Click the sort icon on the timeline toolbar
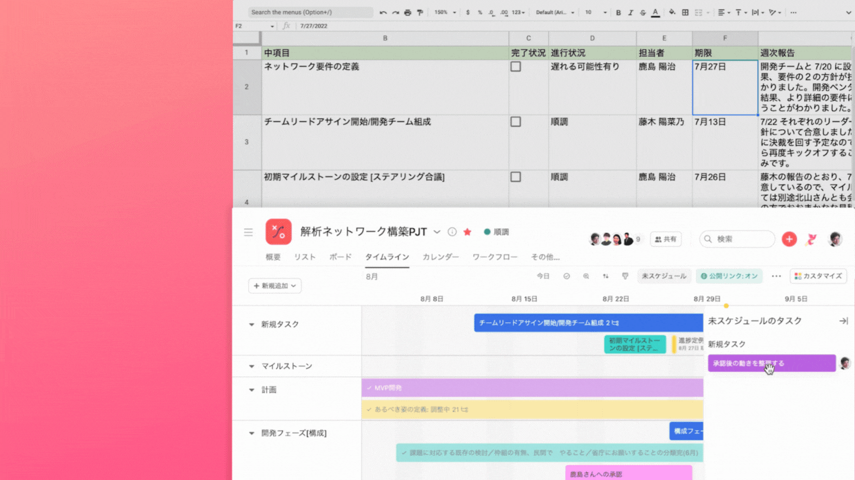 pos(606,276)
